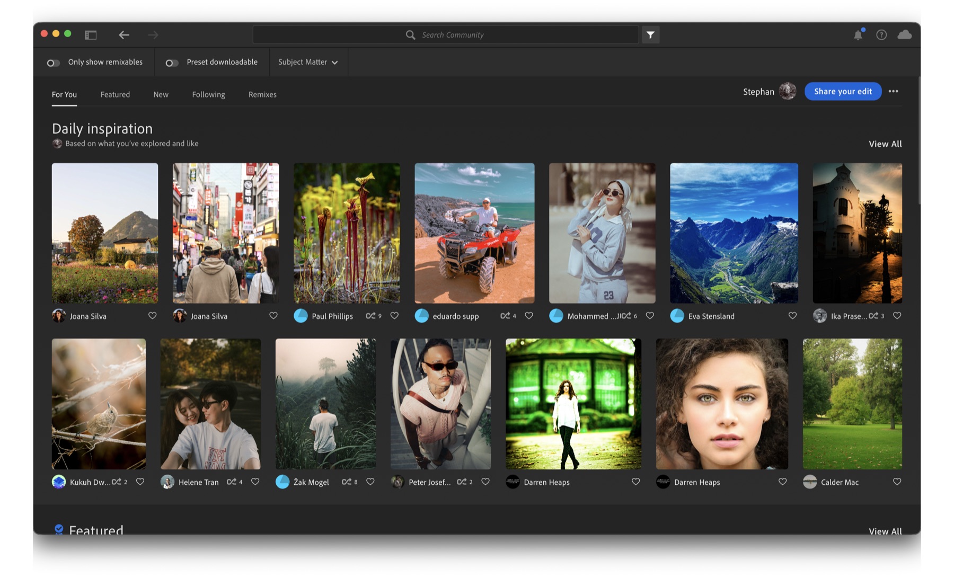Image resolution: width=954 pixels, height=578 pixels.
Task: Switch to the Remixes tab
Action: pos(262,94)
